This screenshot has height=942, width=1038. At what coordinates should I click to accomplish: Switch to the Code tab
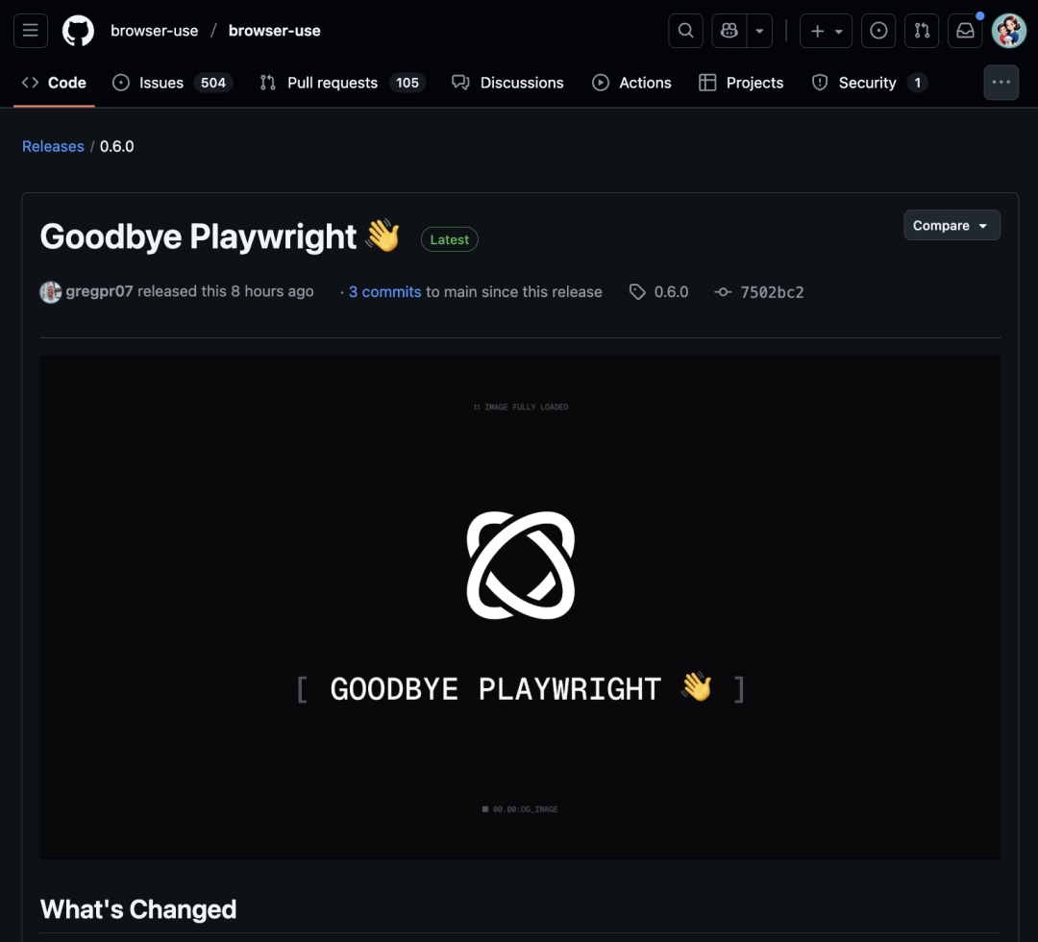coord(54,83)
